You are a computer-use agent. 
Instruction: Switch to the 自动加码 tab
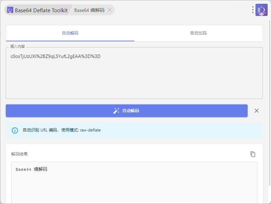tap(198, 33)
